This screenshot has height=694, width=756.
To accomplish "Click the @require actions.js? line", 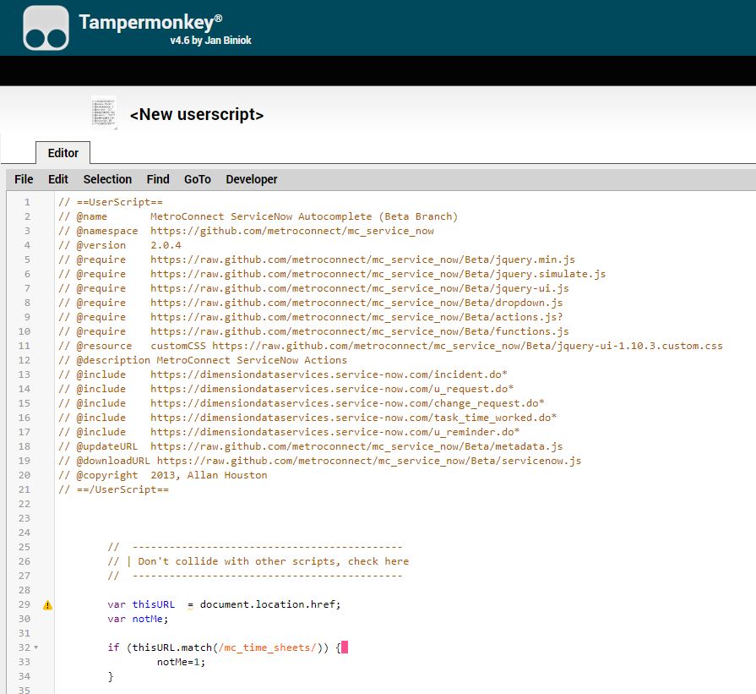I will click(x=311, y=317).
